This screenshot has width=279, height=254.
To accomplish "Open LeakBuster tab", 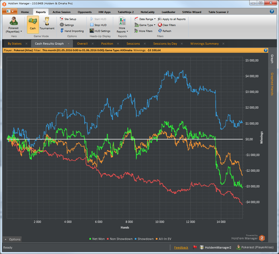I will pos(168,12).
